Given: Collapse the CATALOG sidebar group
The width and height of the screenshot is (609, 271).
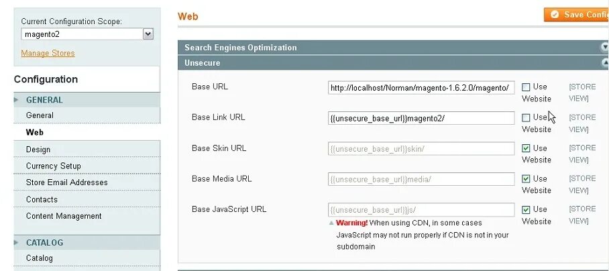Looking at the screenshot, I should [x=87, y=243].
